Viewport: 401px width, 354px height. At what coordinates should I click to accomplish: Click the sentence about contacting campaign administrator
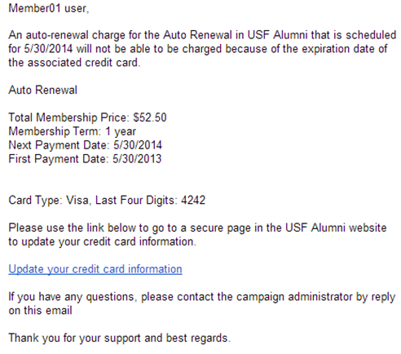coord(202,297)
